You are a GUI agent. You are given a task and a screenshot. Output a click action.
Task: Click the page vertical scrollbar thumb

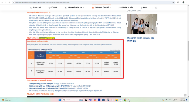pyautogui.click(x=188, y=51)
